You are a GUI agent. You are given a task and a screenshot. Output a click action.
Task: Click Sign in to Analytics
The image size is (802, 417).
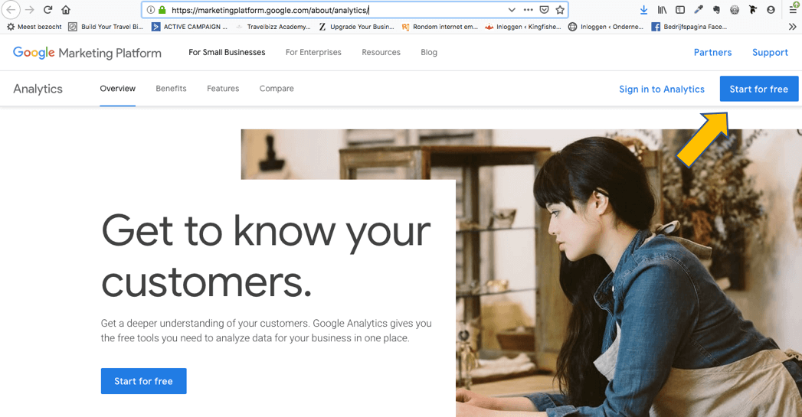click(x=661, y=89)
